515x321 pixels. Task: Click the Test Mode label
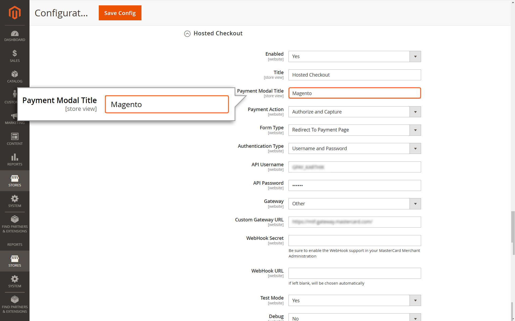point(272,298)
